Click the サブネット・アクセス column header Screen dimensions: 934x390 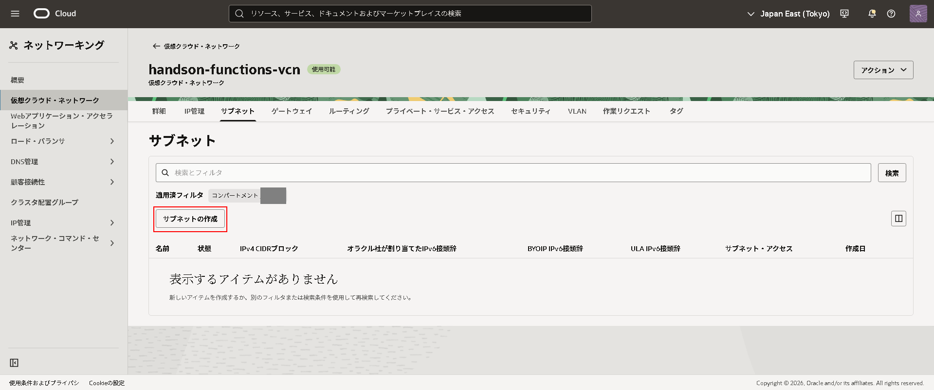(x=759, y=249)
